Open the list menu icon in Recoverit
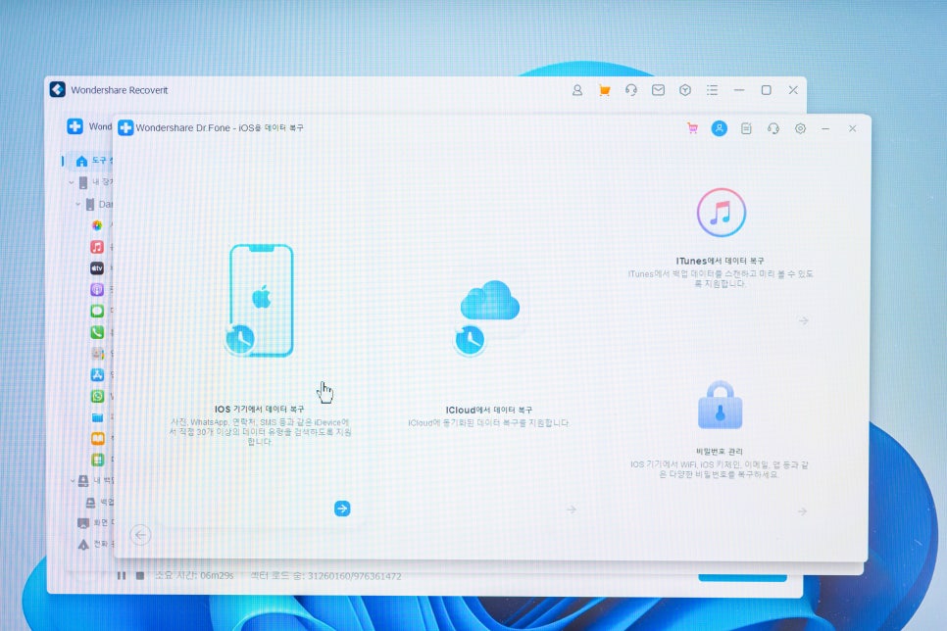The height and width of the screenshot is (631, 947). [x=712, y=90]
